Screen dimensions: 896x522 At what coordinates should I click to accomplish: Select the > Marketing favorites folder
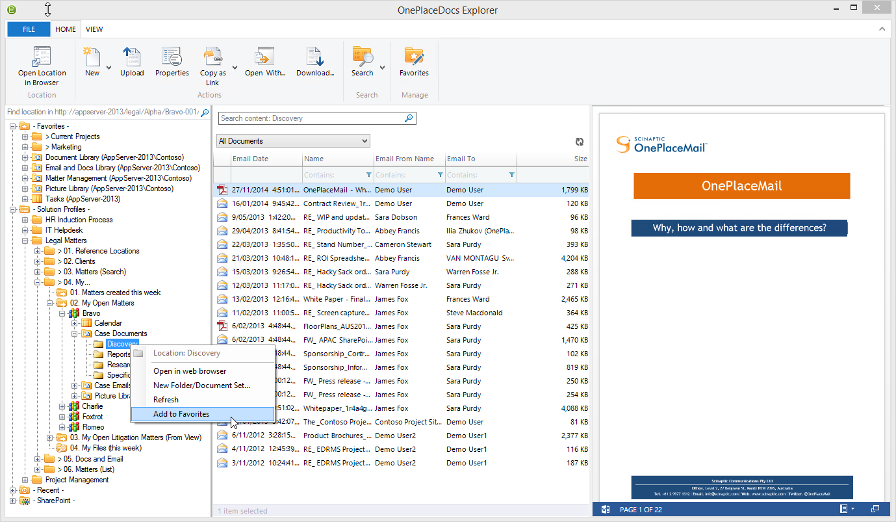(64, 147)
